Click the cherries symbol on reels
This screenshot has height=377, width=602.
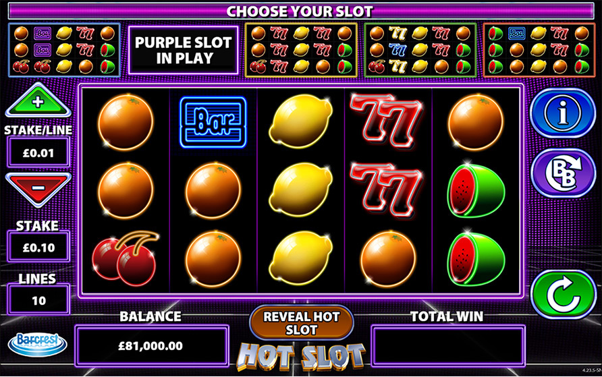(x=125, y=258)
